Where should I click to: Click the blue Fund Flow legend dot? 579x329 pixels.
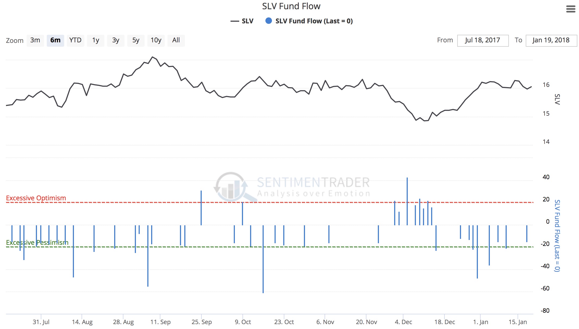click(x=269, y=21)
